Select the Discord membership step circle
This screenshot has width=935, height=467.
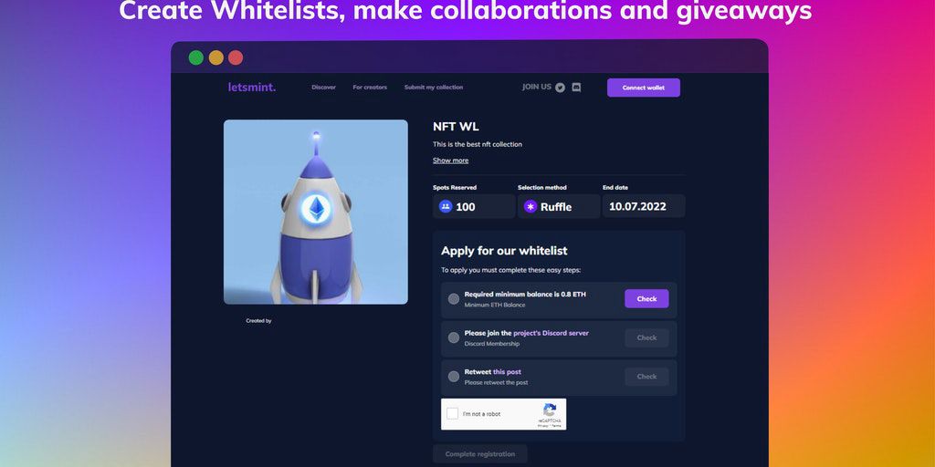pyautogui.click(x=454, y=337)
